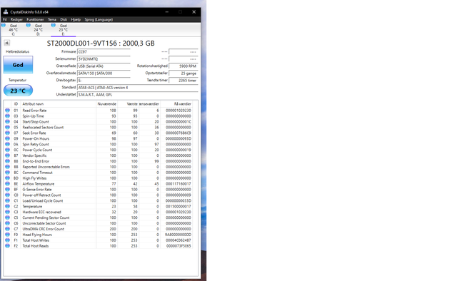Open the Funktioner menu

pyautogui.click(x=35, y=19)
